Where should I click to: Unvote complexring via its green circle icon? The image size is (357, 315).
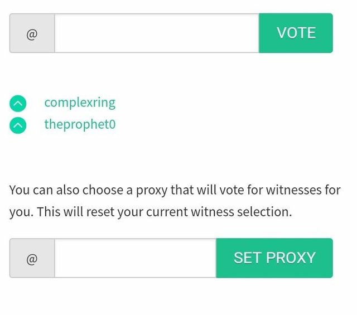coord(18,103)
